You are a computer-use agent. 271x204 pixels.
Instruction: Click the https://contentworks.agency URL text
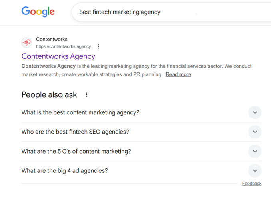coord(63,46)
